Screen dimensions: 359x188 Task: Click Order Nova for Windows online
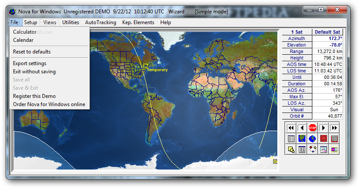(49, 104)
